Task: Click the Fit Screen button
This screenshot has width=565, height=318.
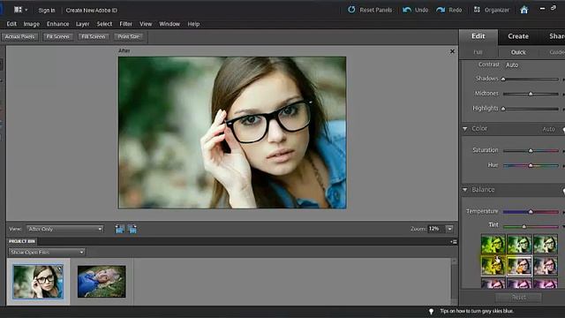Action: coord(57,37)
